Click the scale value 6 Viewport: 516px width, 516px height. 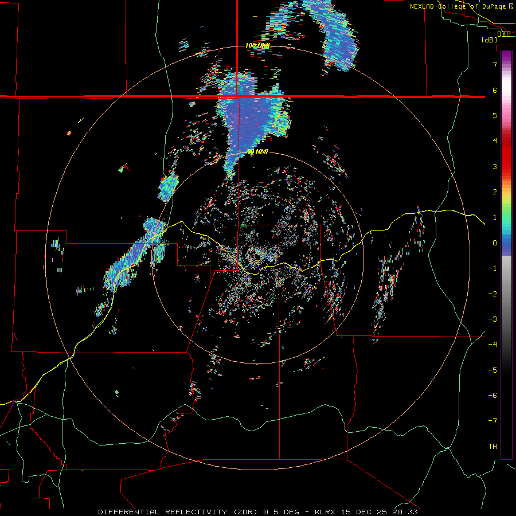[495, 90]
